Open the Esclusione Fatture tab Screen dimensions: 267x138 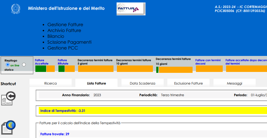click(188, 83)
